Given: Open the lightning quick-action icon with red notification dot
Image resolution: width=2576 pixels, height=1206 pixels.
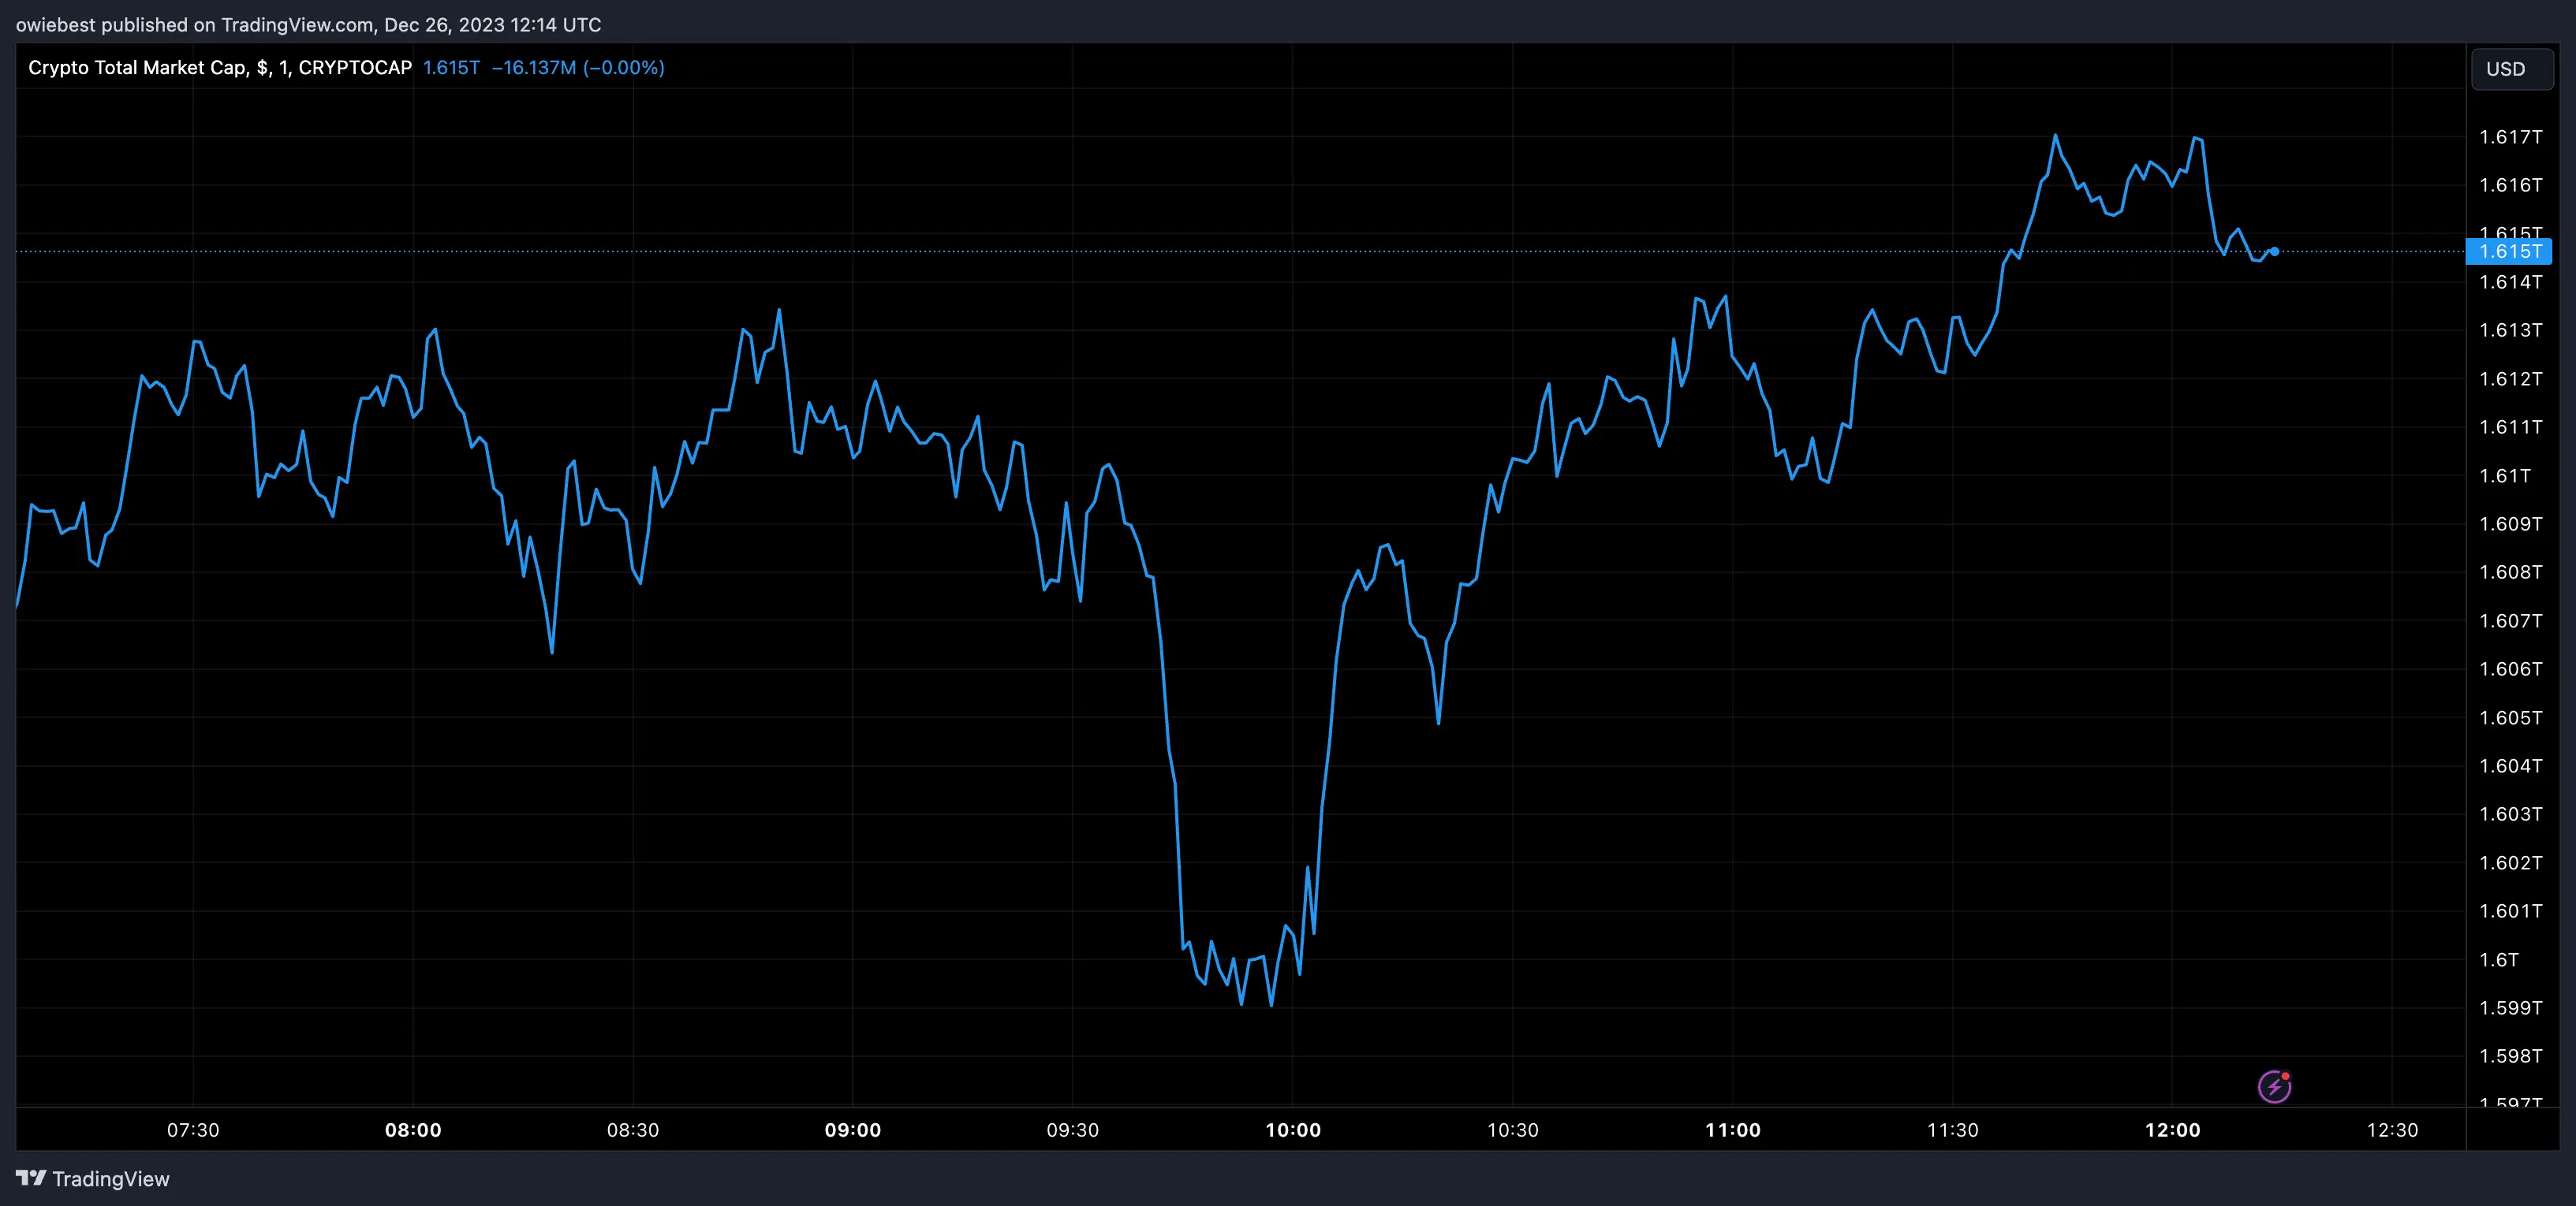Looking at the screenshot, I should (x=2275, y=1085).
